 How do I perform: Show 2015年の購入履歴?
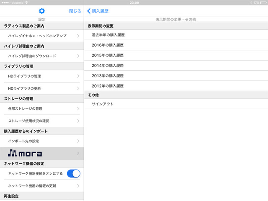click(176, 55)
